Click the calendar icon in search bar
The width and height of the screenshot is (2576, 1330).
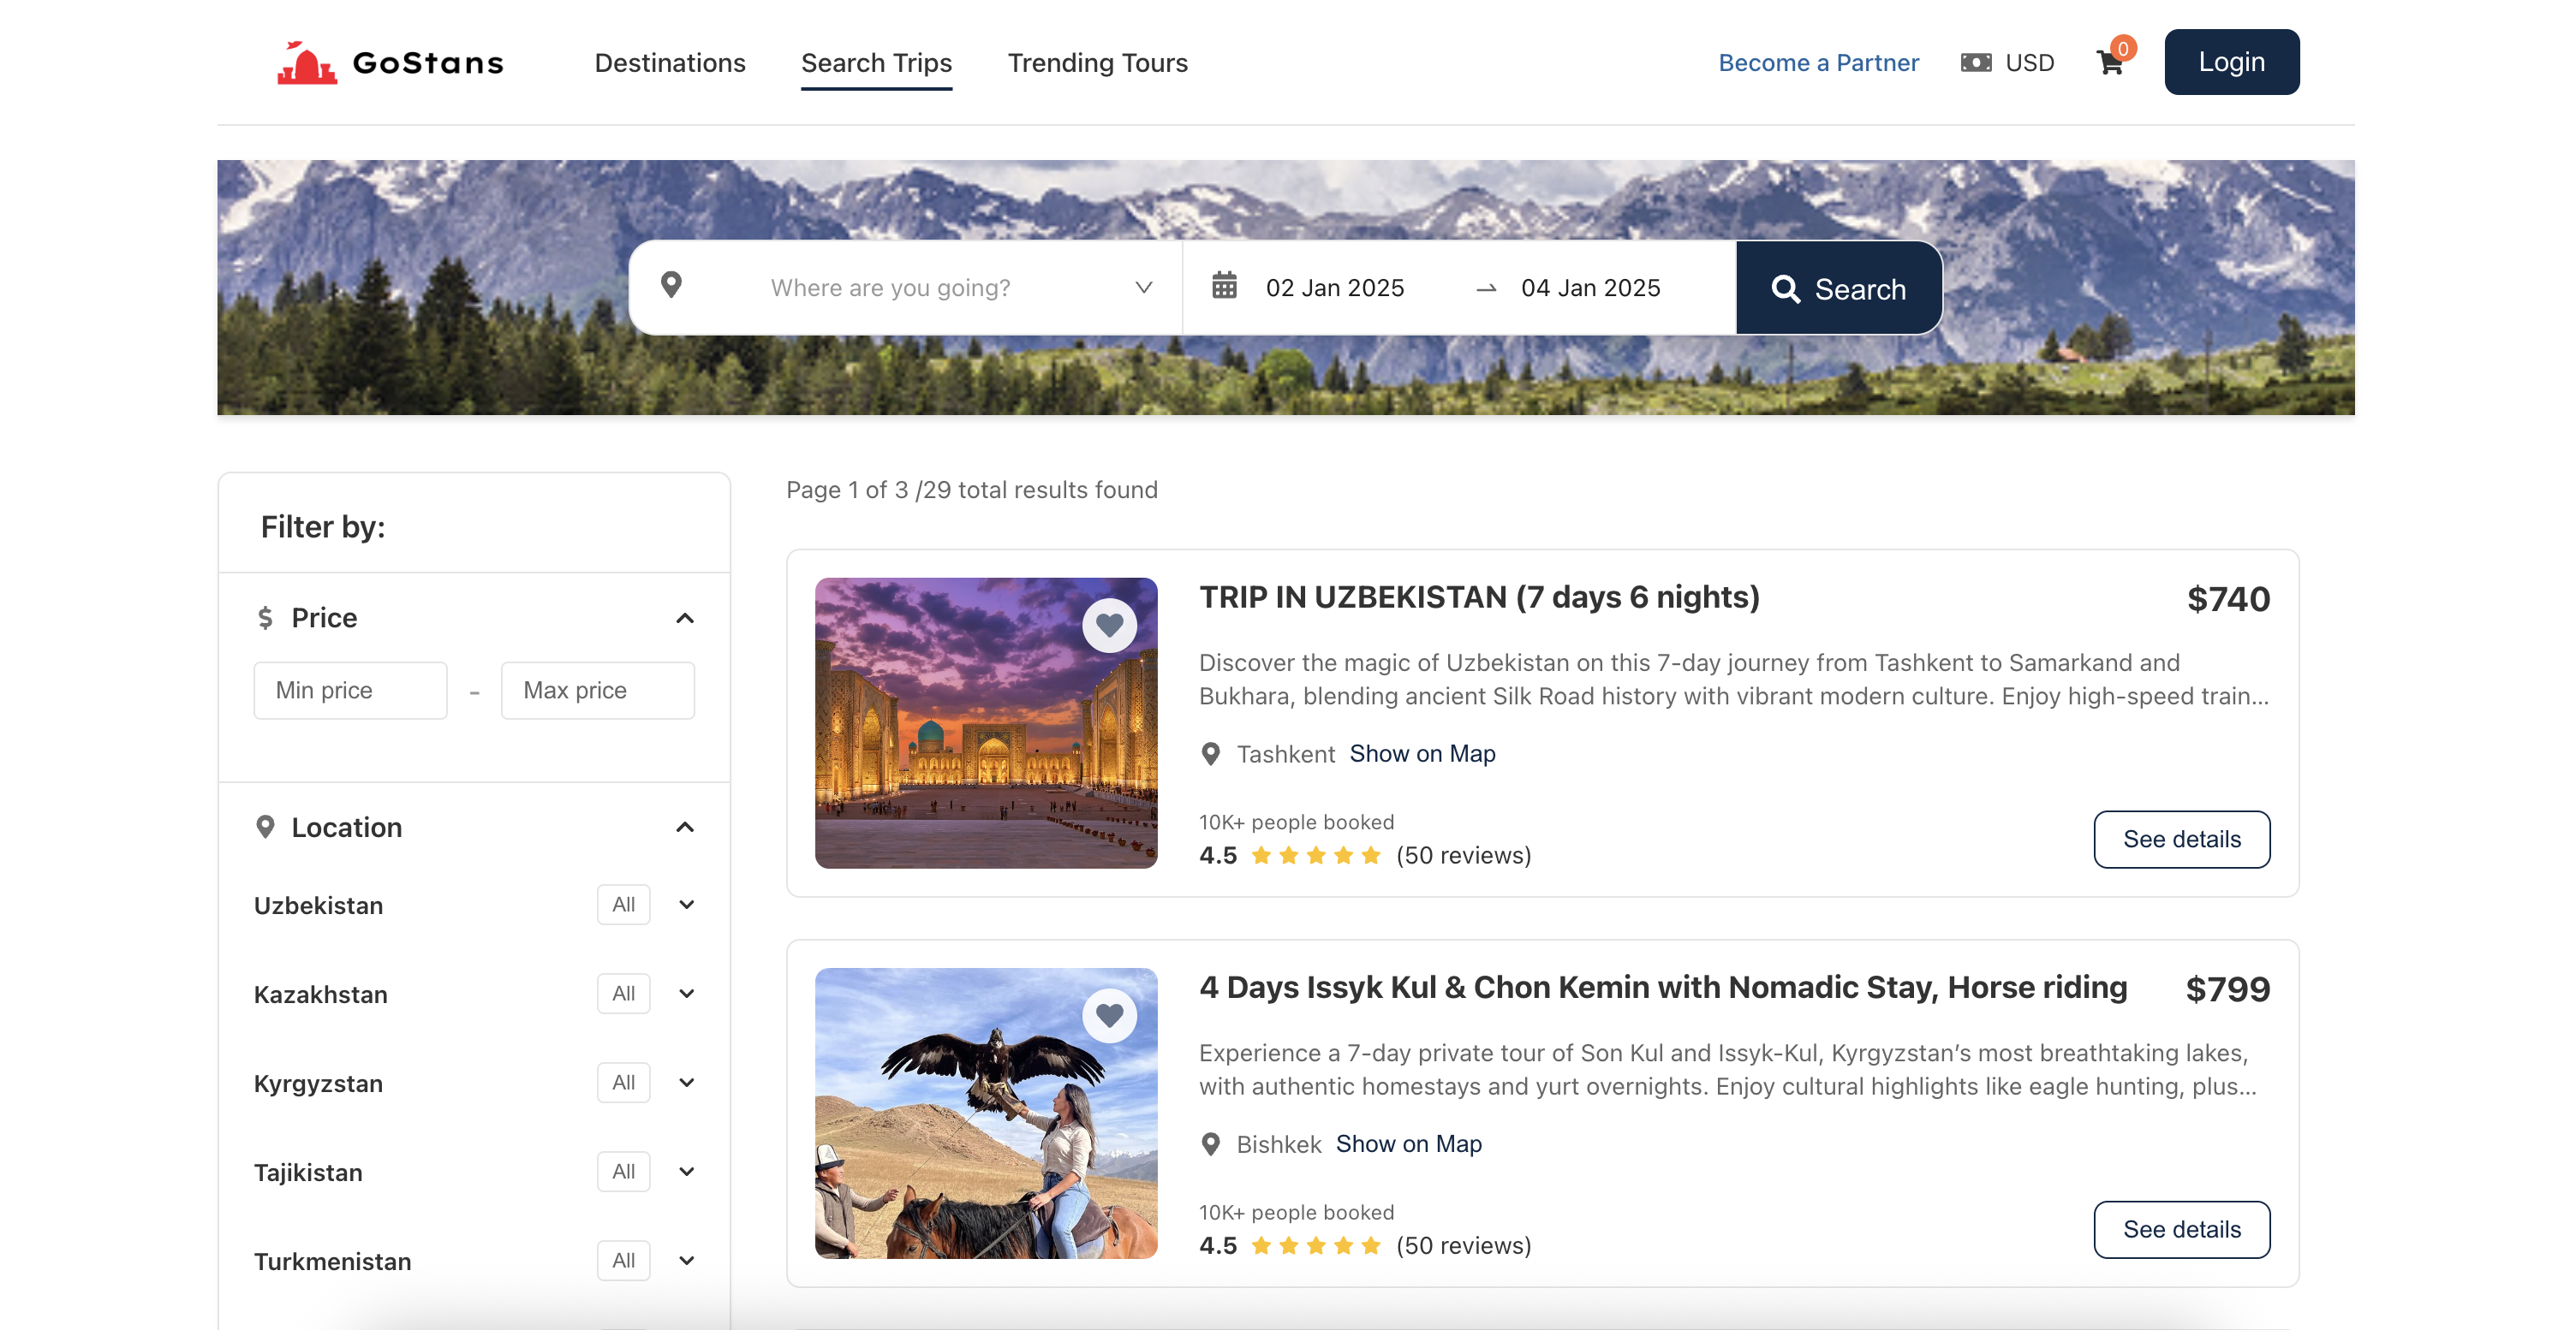point(1224,287)
